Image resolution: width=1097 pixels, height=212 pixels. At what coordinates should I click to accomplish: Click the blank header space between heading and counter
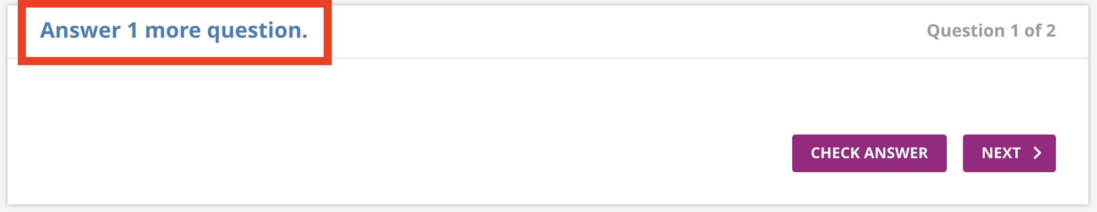point(627,31)
